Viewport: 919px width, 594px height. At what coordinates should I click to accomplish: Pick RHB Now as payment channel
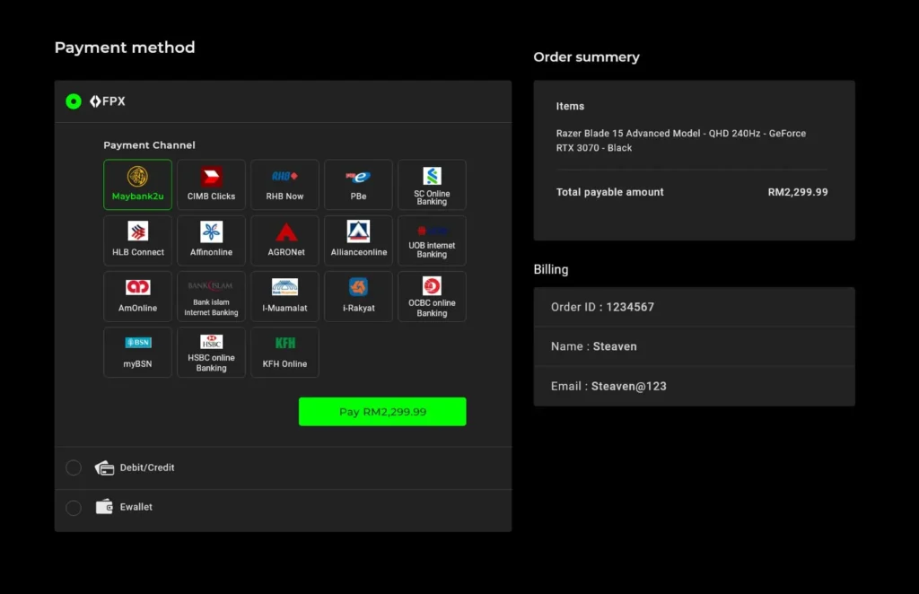pos(284,185)
